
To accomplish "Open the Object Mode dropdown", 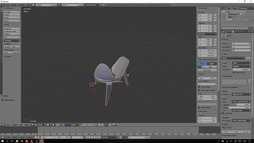I will coord(38,125).
